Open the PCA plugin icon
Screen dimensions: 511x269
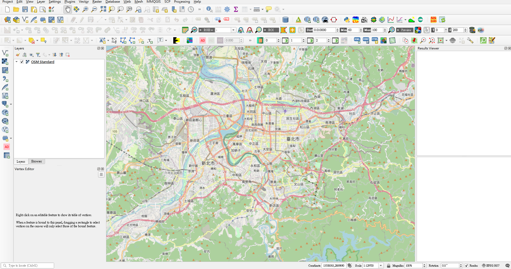click(364, 20)
